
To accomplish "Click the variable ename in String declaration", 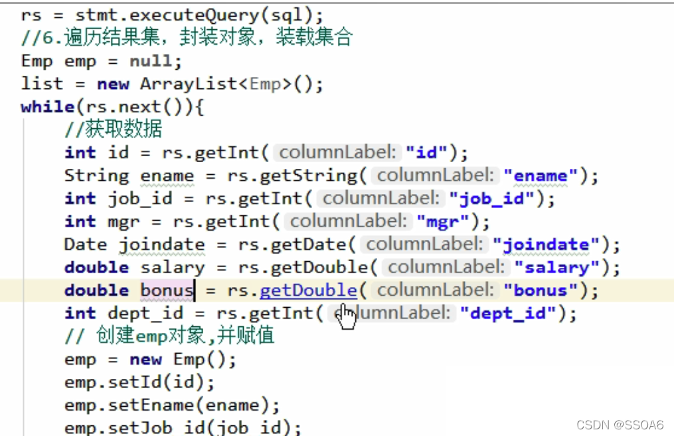I will pos(167,176).
